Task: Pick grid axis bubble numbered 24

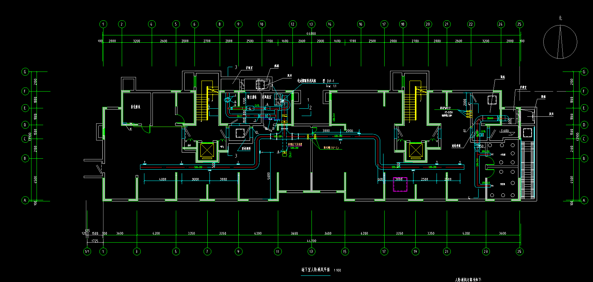Action: [x=501, y=24]
